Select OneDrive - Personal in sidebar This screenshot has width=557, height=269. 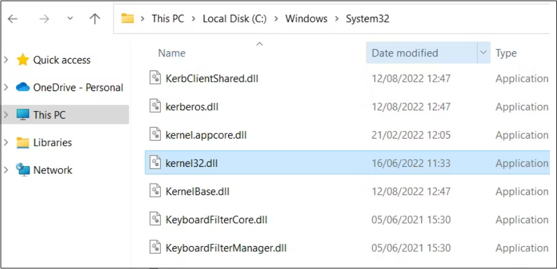point(78,88)
